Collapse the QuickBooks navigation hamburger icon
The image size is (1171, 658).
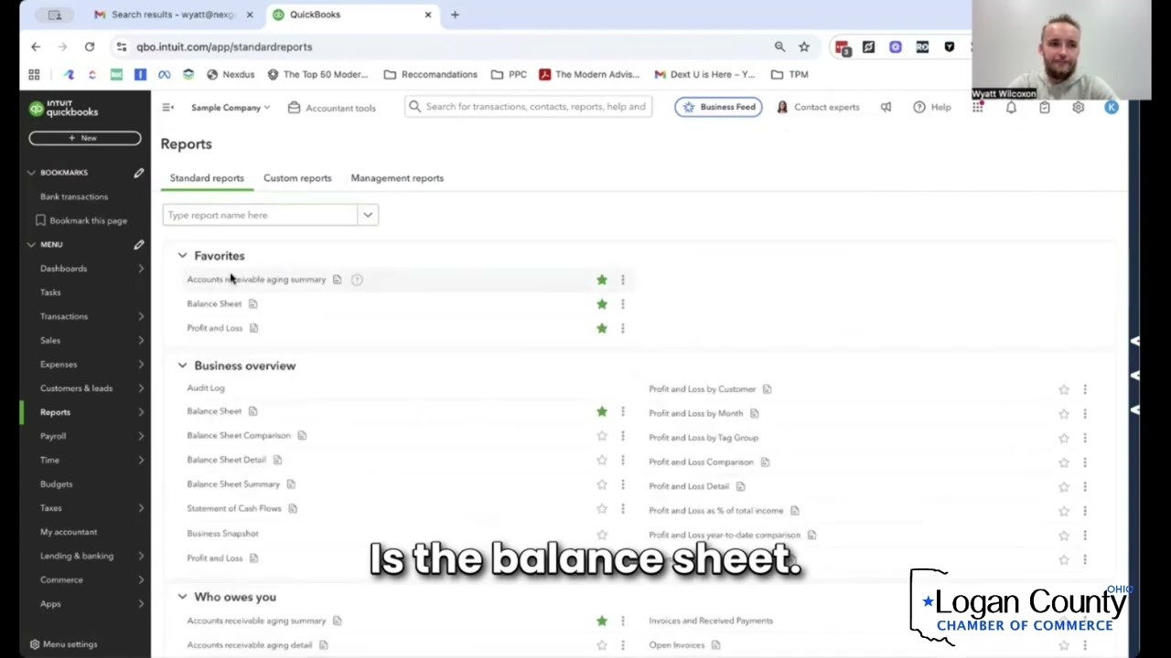pos(167,107)
